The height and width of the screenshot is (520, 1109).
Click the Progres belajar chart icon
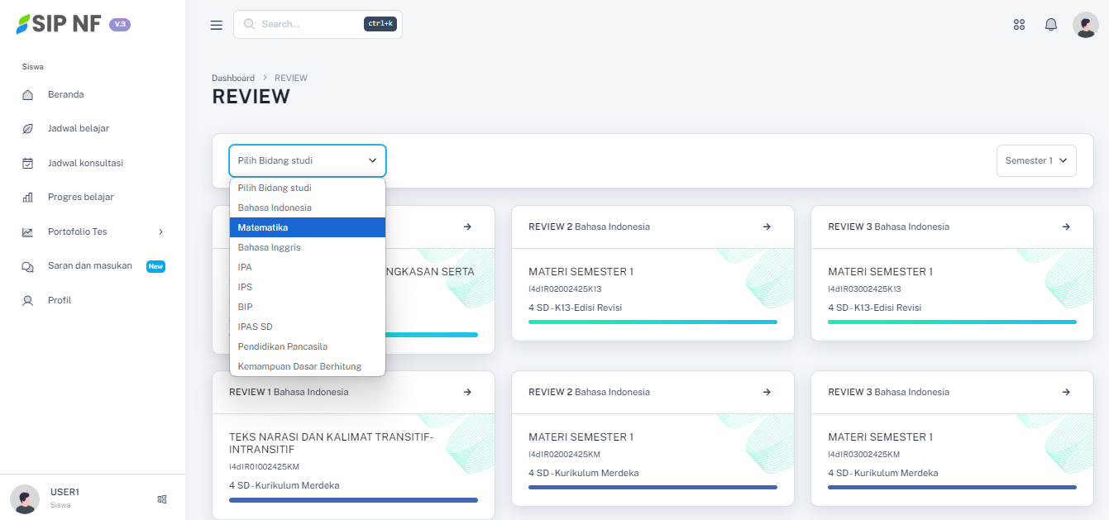pyautogui.click(x=28, y=198)
